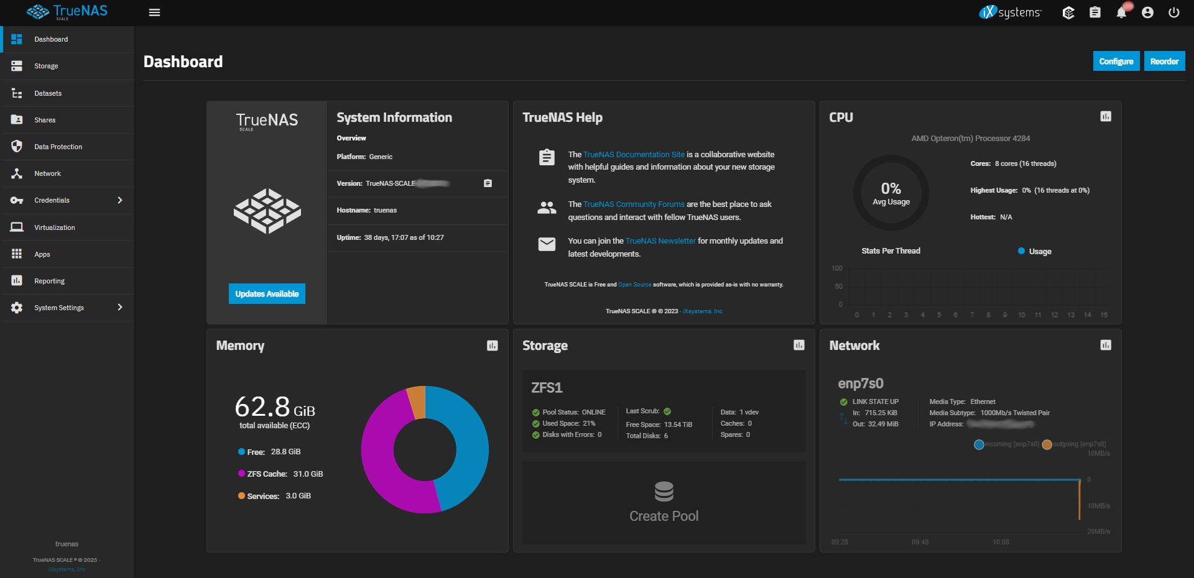Click the Updates Available button
Viewport: 1194px width, 578px height.
(267, 294)
